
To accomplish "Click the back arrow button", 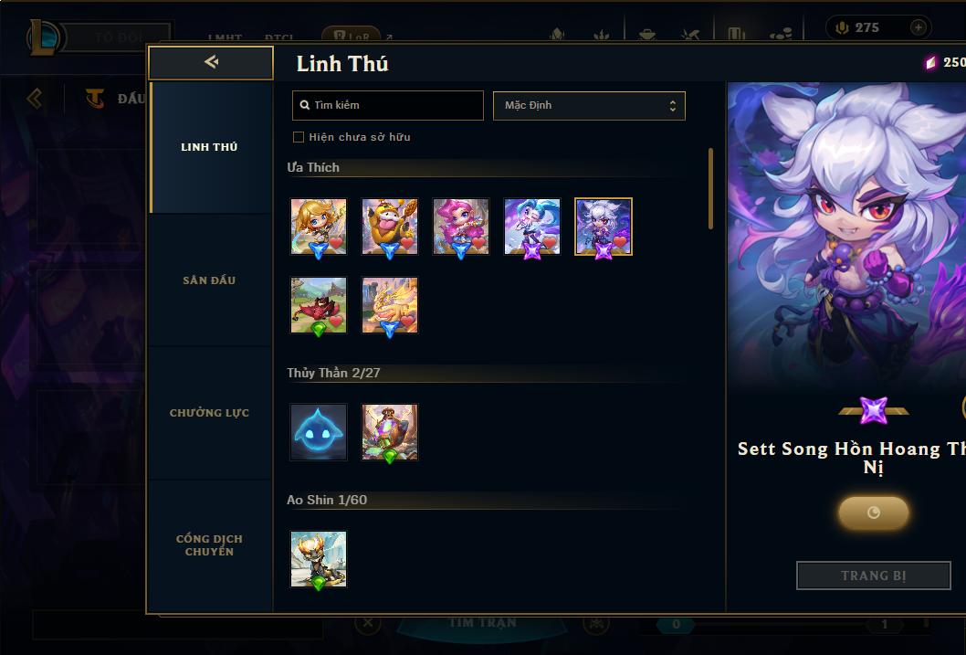I will [x=211, y=62].
